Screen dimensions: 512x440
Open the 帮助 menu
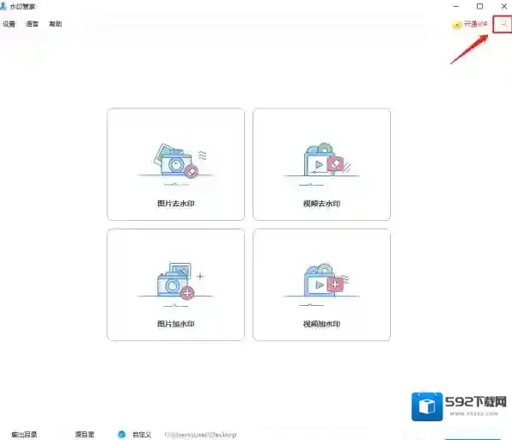(x=55, y=24)
